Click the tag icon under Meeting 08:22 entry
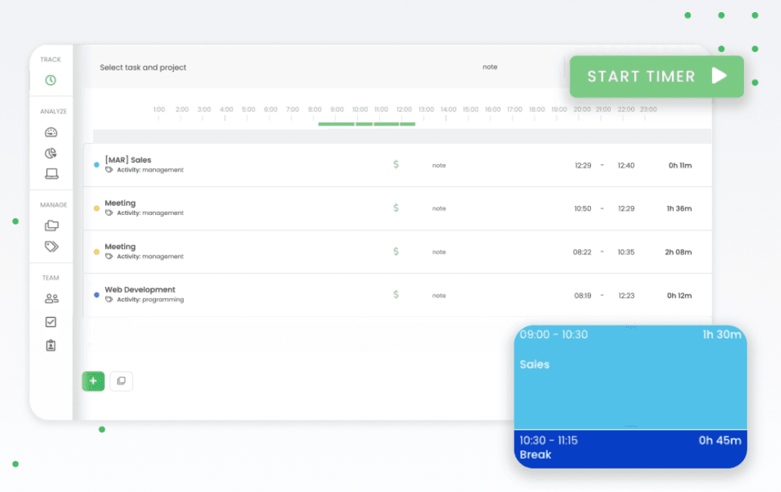Viewport: 781px width, 492px height. (x=109, y=257)
